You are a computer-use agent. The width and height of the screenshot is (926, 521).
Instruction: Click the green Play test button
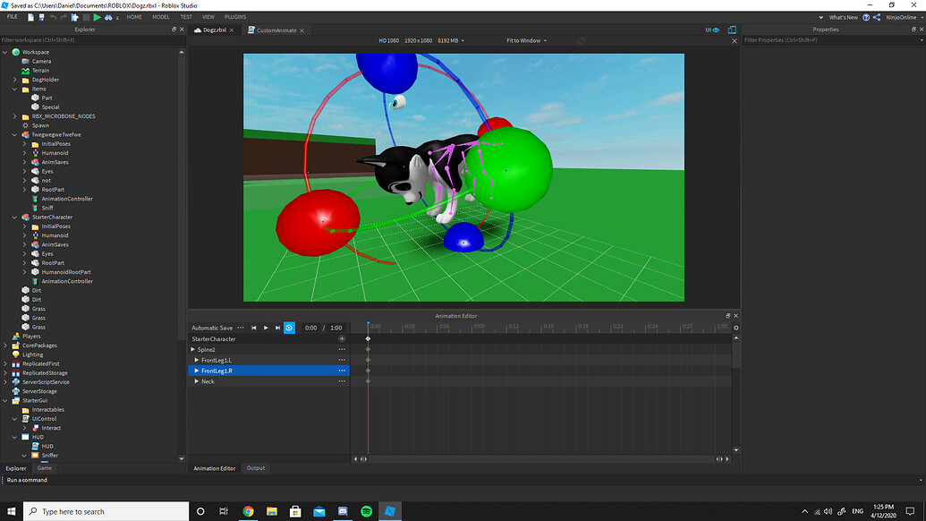(98, 17)
